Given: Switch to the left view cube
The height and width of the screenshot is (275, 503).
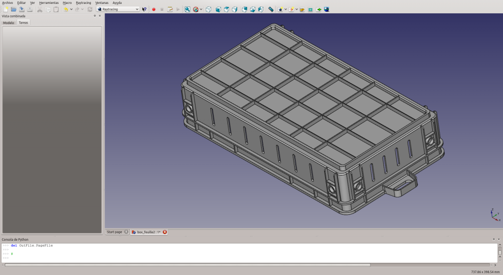Looking at the screenshot, I should click(261, 9).
